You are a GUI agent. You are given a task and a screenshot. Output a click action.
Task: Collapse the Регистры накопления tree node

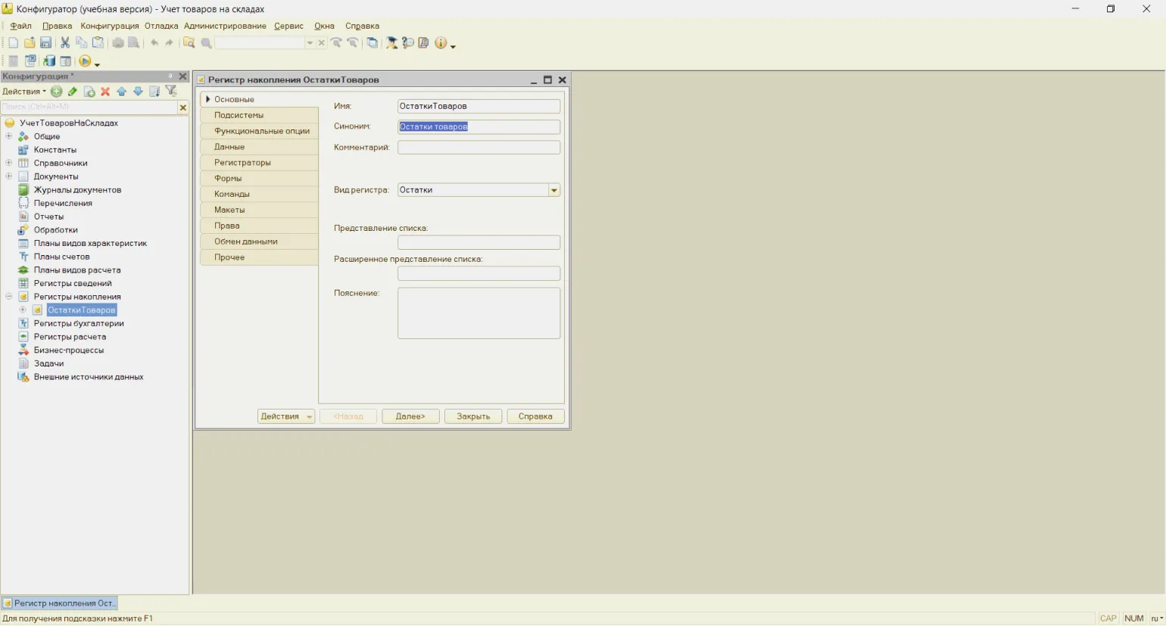coord(9,297)
